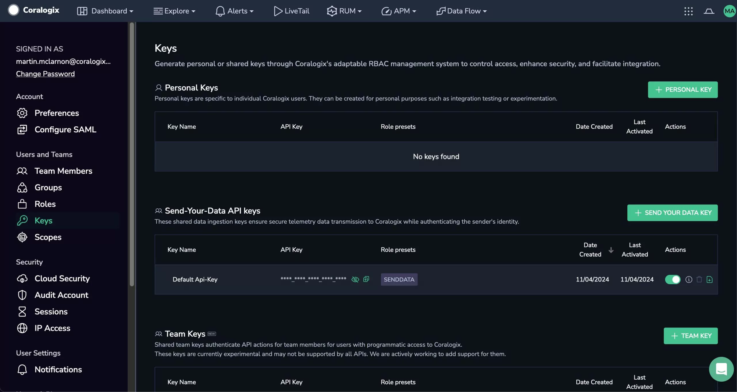Create a new Send Your Data Key

coord(672,213)
